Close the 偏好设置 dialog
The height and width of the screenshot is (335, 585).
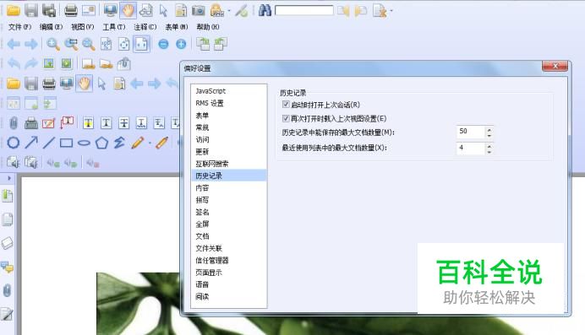[555, 67]
